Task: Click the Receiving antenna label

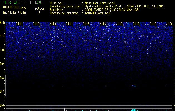Action: click(x=64, y=13)
